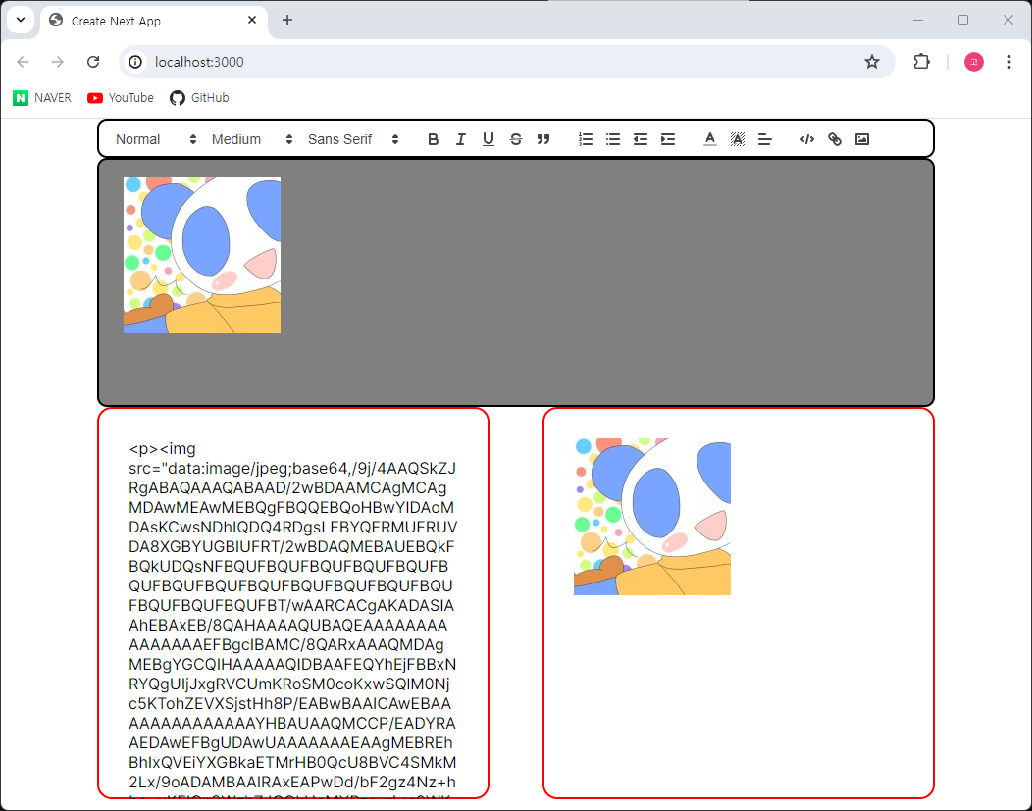Click the panda image in the preview panel

coord(652,517)
